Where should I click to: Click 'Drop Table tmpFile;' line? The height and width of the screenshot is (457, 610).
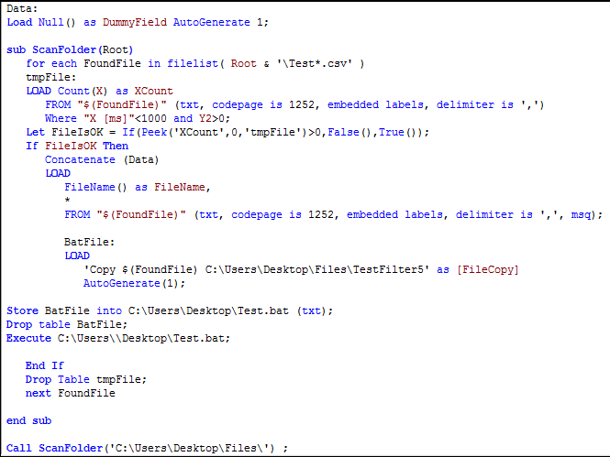point(86,380)
